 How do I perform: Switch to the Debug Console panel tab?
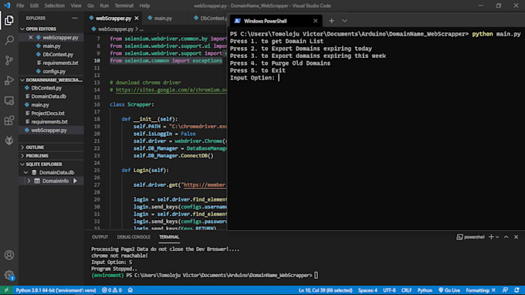coord(134,237)
